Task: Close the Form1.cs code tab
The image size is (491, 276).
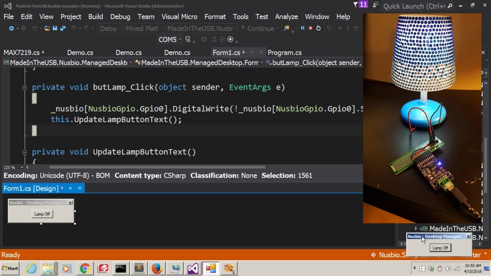Action: (x=261, y=52)
